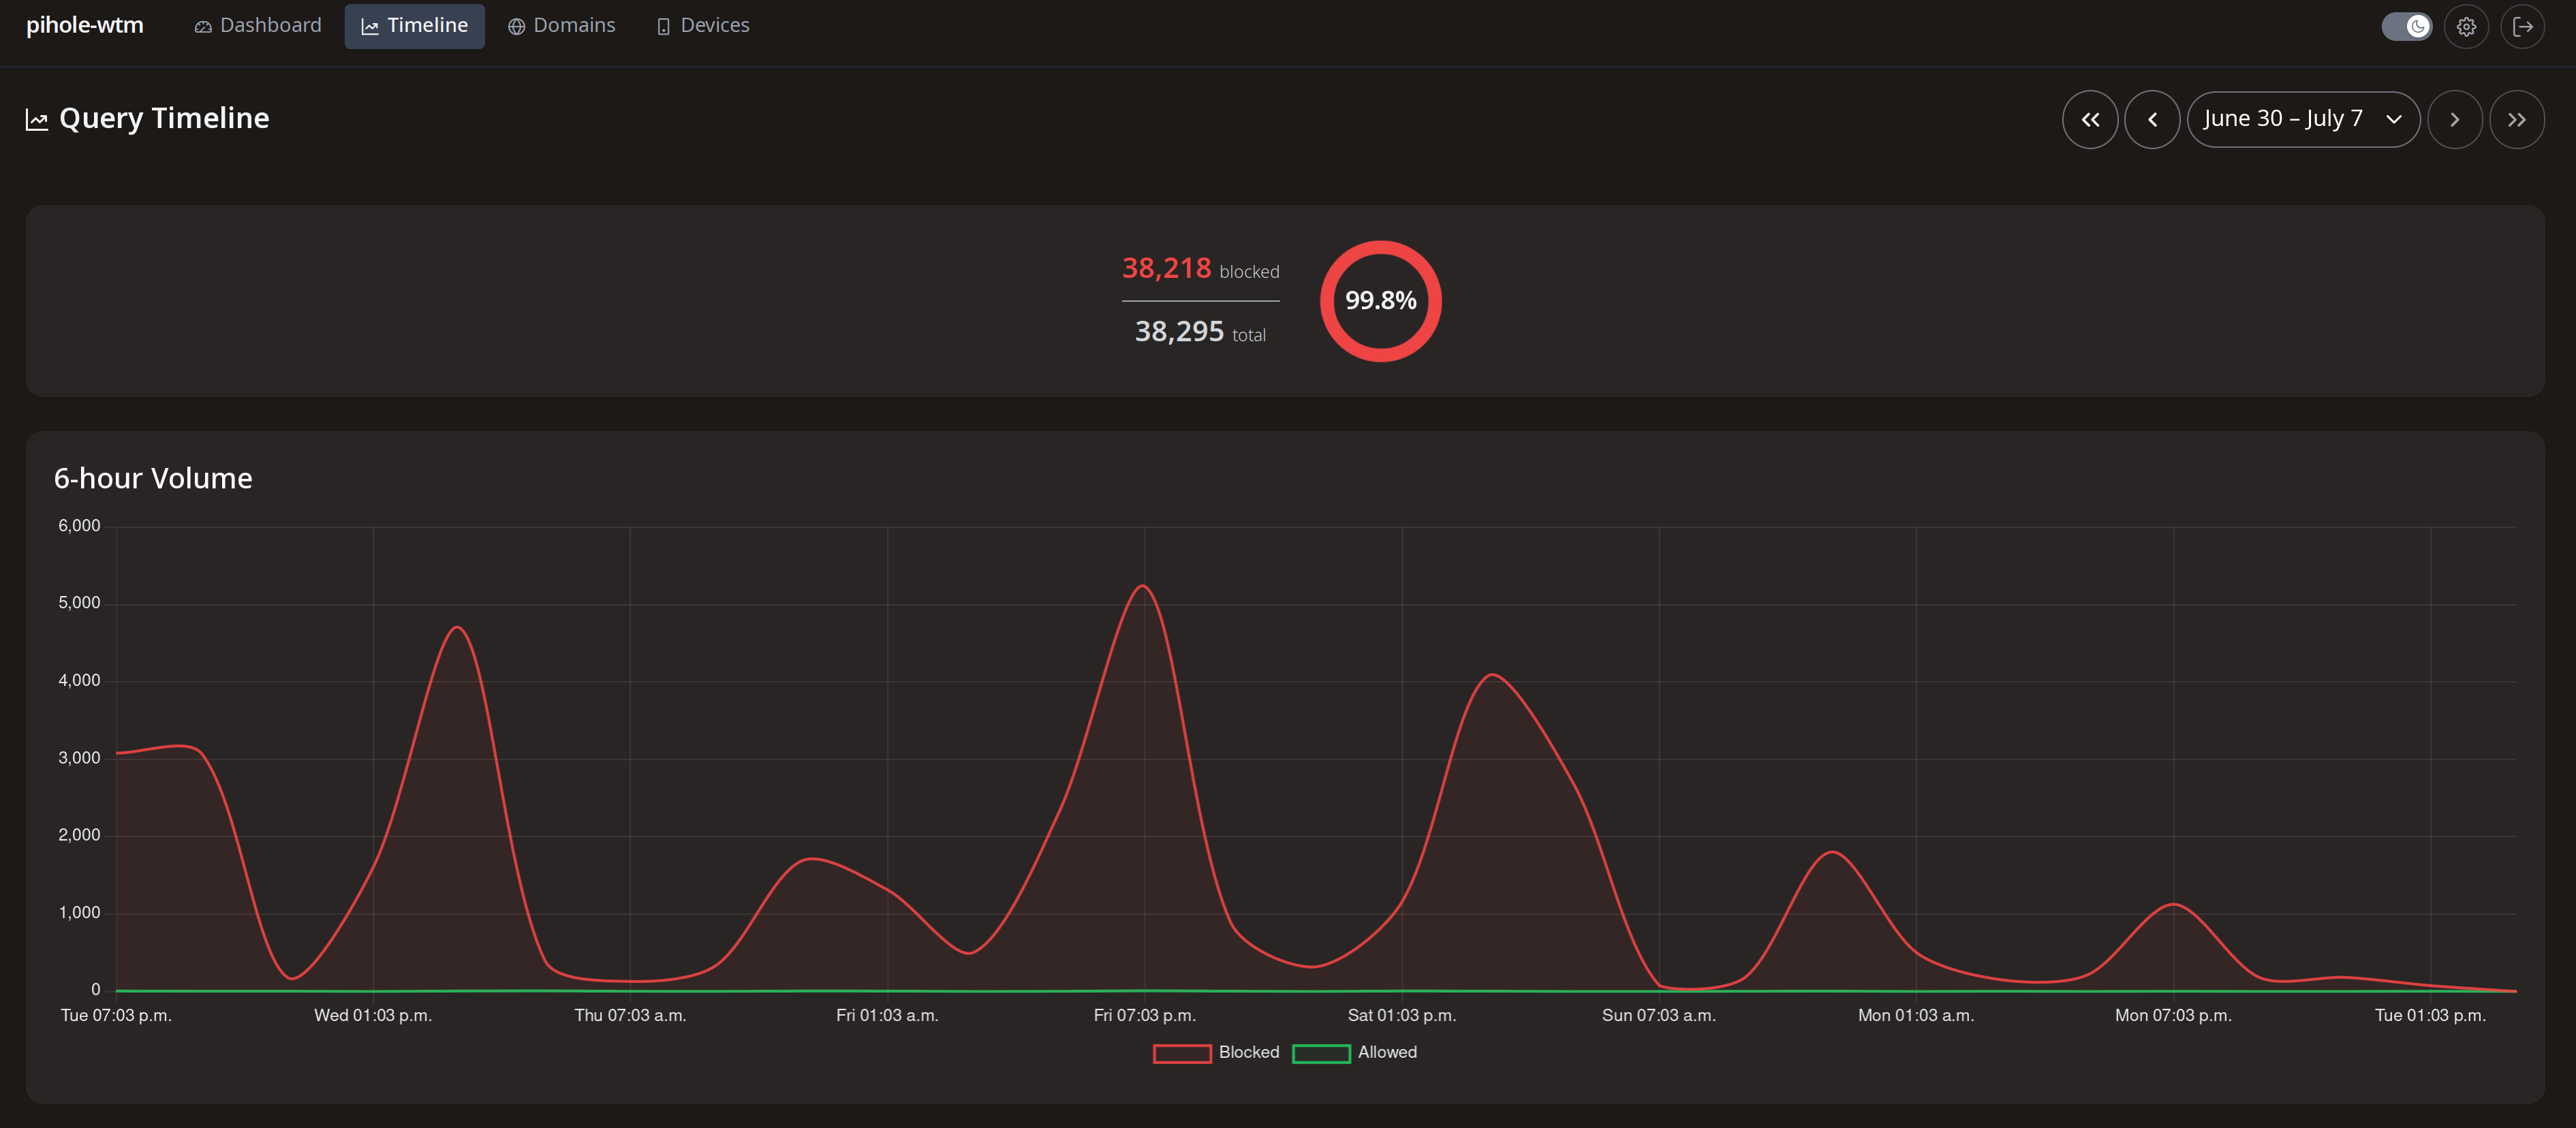
Task: Go to previous date range
Action: [x=2152, y=119]
